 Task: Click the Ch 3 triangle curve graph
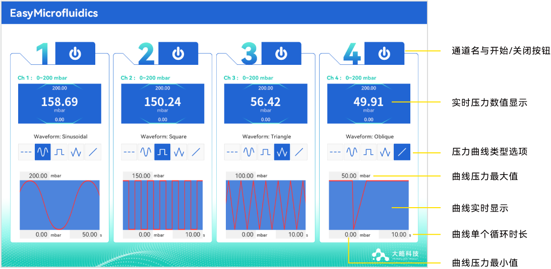coord(266,205)
